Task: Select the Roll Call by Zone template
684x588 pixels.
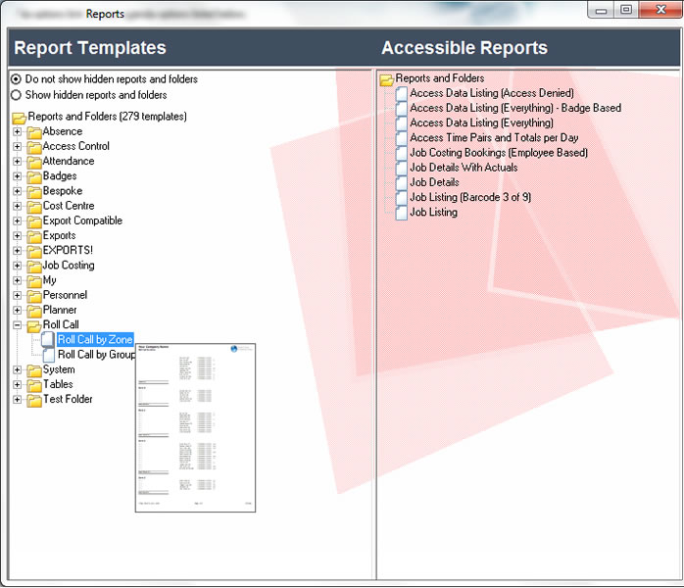Action: pos(94,340)
